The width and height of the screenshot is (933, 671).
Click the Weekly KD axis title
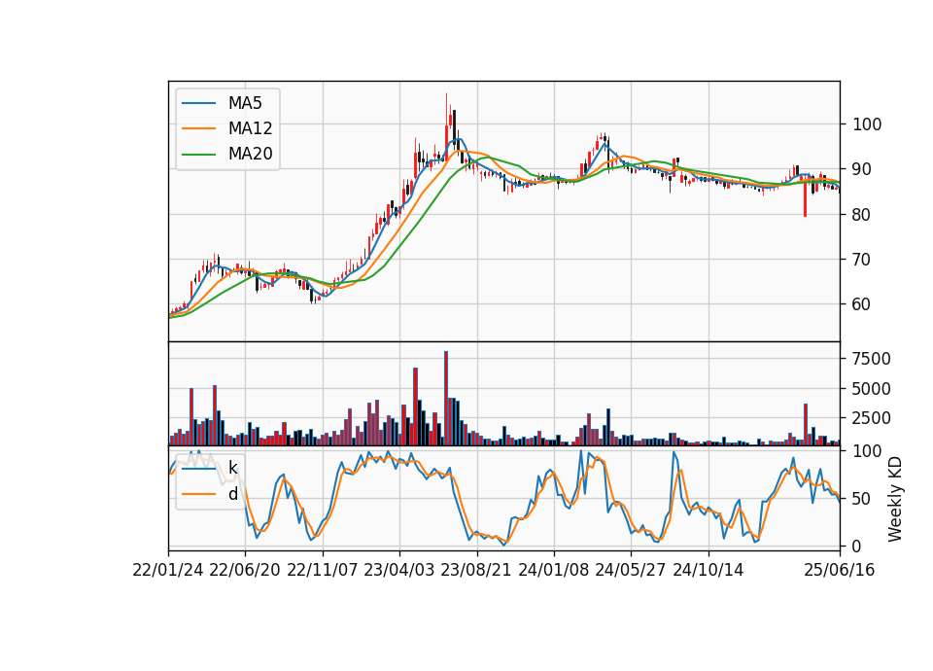(x=895, y=499)
